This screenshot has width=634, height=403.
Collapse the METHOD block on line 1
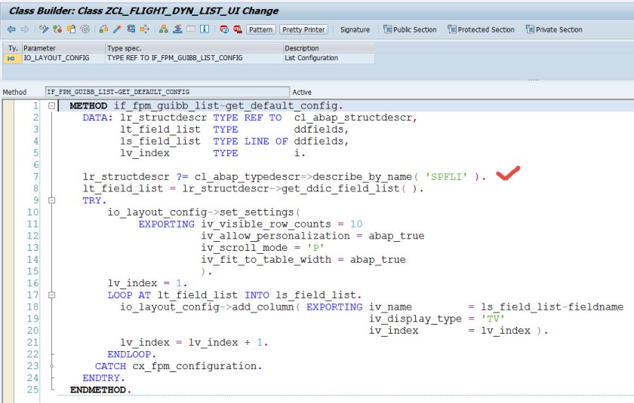click(51, 105)
